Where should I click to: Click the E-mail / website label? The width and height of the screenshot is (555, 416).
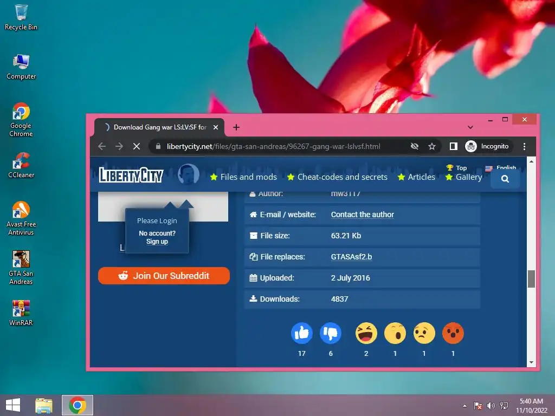coord(288,214)
